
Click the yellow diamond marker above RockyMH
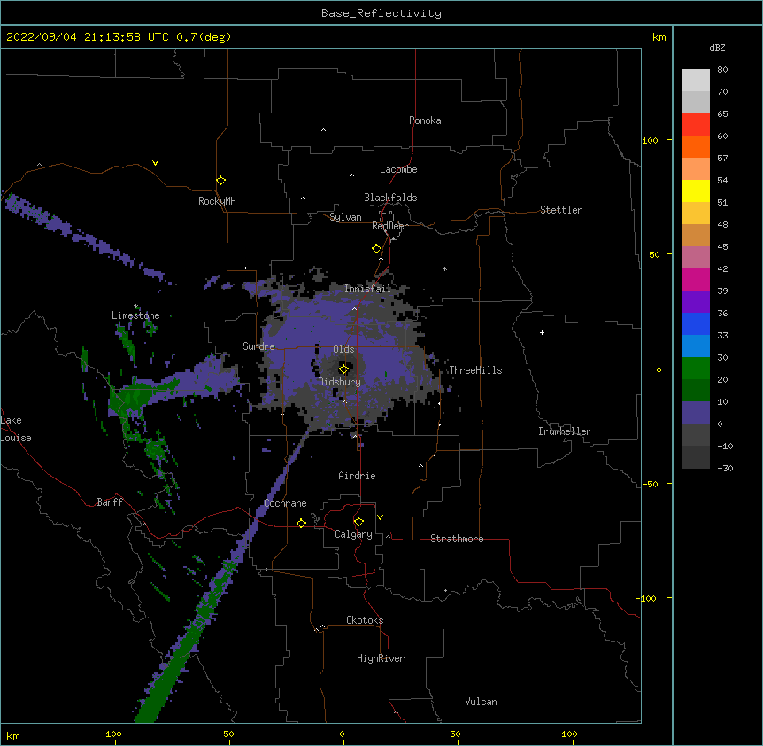pos(220,181)
